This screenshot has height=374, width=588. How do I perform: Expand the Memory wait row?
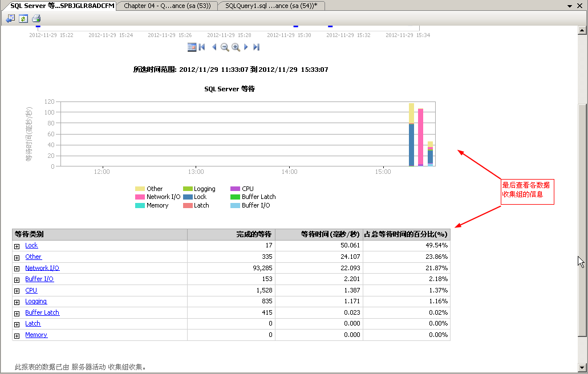(x=17, y=336)
